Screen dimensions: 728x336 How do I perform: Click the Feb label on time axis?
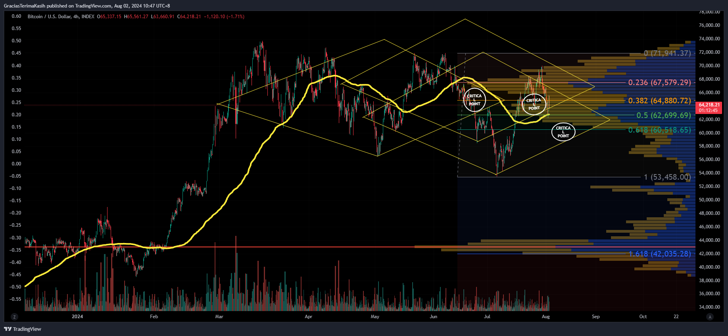[x=154, y=317]
